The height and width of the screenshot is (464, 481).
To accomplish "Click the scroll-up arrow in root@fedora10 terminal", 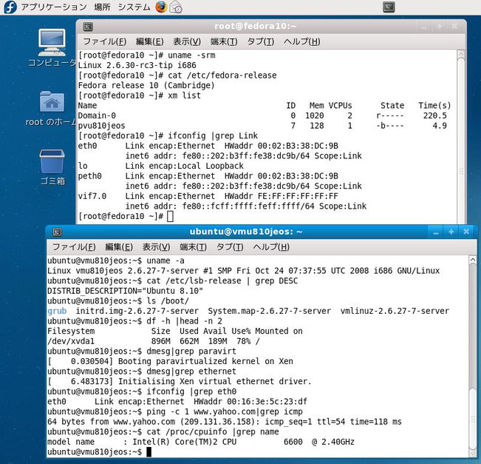I will tap(461, 55).
